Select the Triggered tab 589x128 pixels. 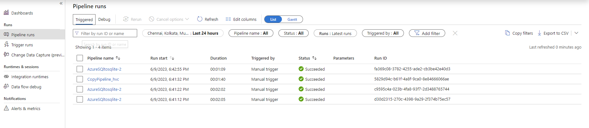[84, 20]
